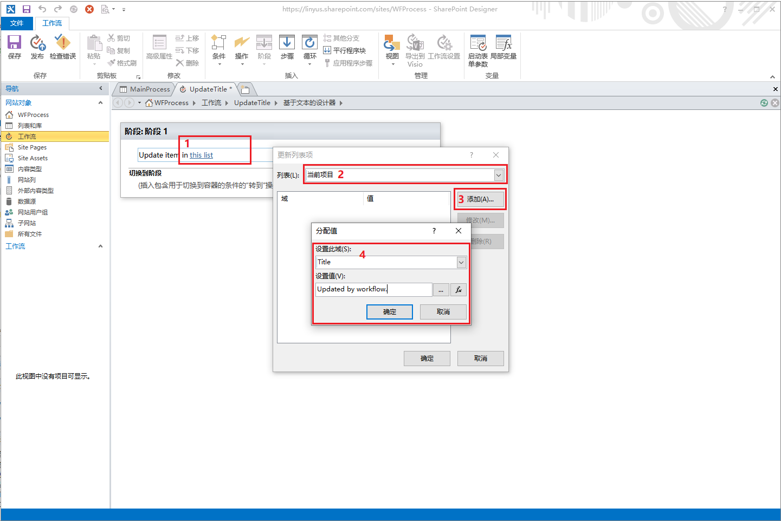The height and width of the screenshot is (521, 781).
Task: Open Site Pages in navigation
Action: click(x=55, y=147)
